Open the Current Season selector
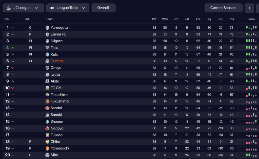Viewport: 259px width, 159px height. coord(223,8)
